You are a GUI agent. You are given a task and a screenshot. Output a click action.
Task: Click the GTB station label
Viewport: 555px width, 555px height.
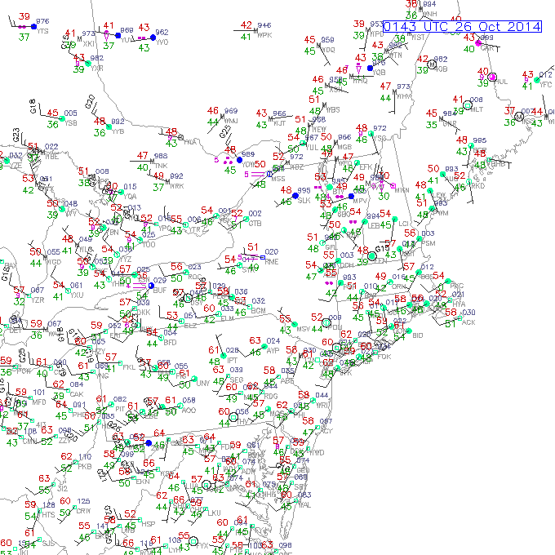coord(255,224)
